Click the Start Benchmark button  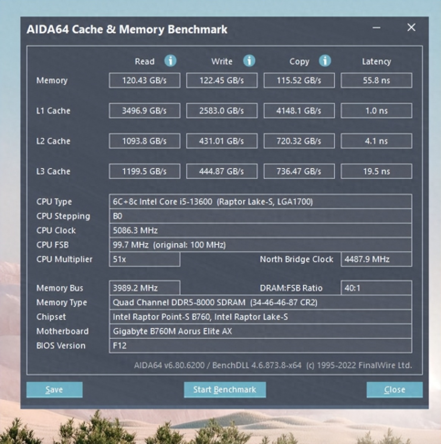pyautogui.click(x=225, y=389)
